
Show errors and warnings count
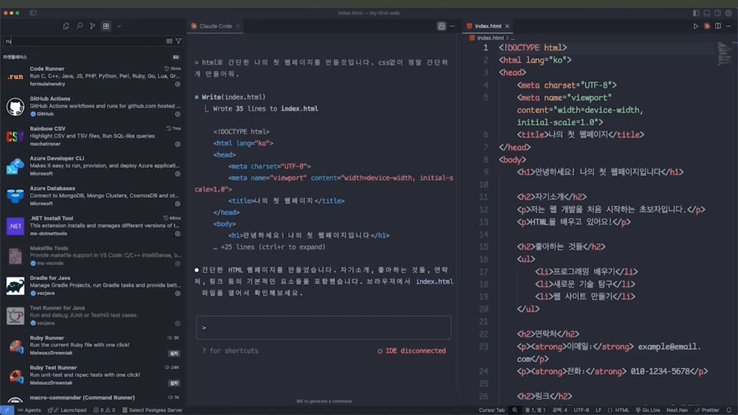pyautogui.click(x=104, y=410)
